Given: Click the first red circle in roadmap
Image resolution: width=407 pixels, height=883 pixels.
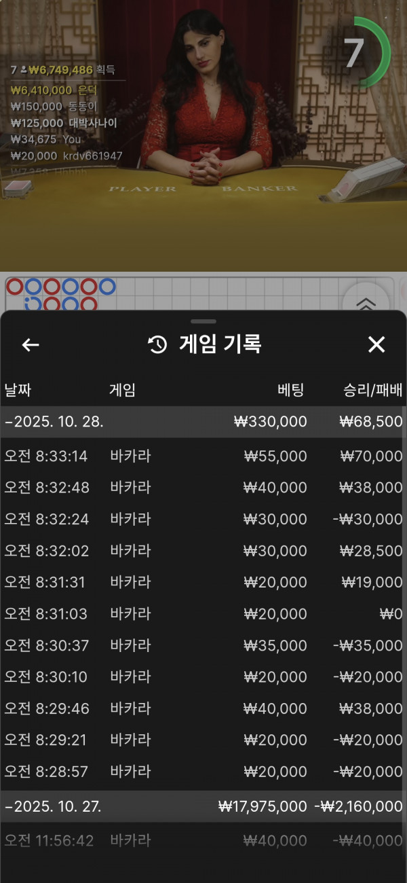Looking at the screenshot, I should click(15, 287).
